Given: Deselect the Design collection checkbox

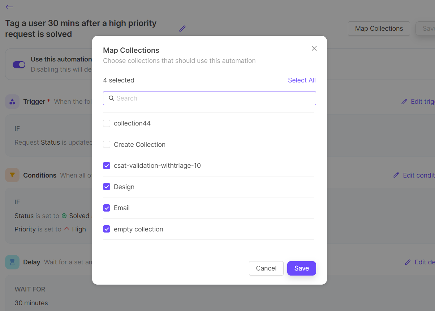Looking at the screenshot, I should click(107, 187).
